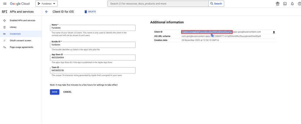Click the highlighted Client ID value

(207, 32)
